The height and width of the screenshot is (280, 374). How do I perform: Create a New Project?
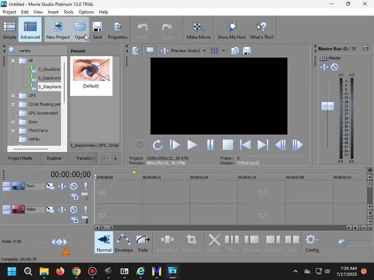58,30
